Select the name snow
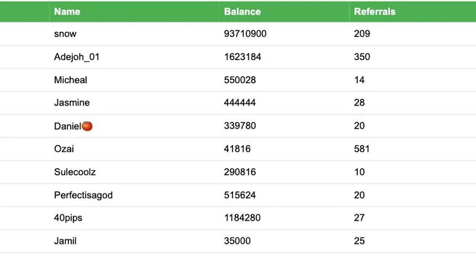This screenshot has width=476, height=259. click(65, 34)
